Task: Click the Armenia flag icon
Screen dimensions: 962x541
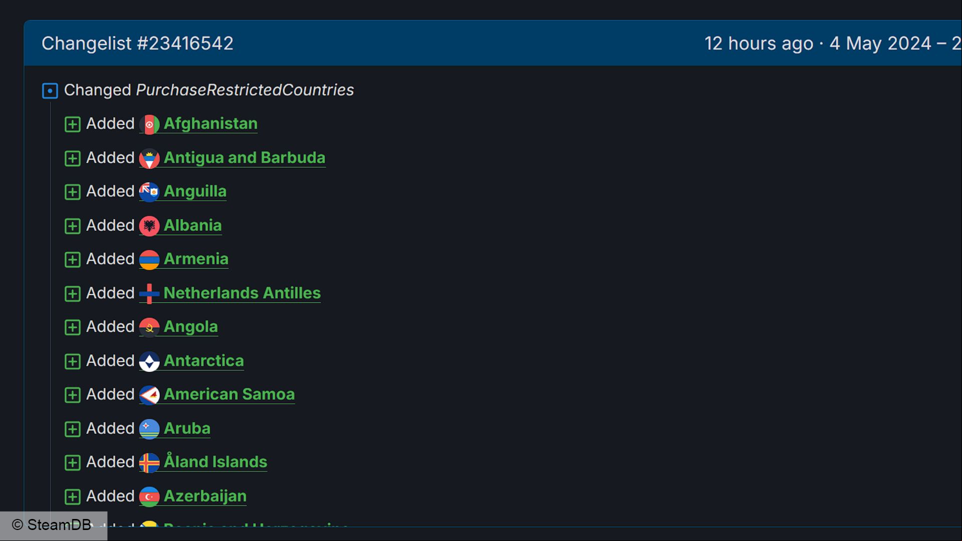Action: click(149, 260)
